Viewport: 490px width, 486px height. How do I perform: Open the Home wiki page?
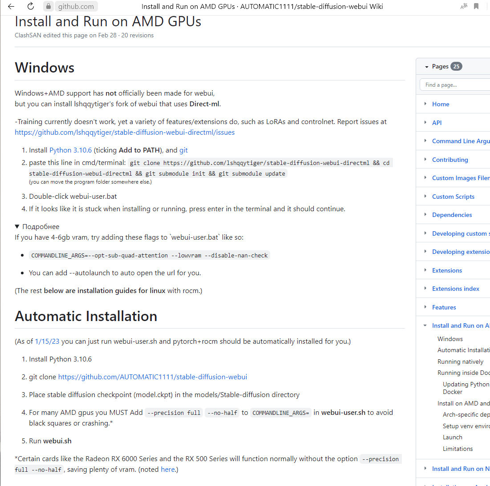point(441,104)
